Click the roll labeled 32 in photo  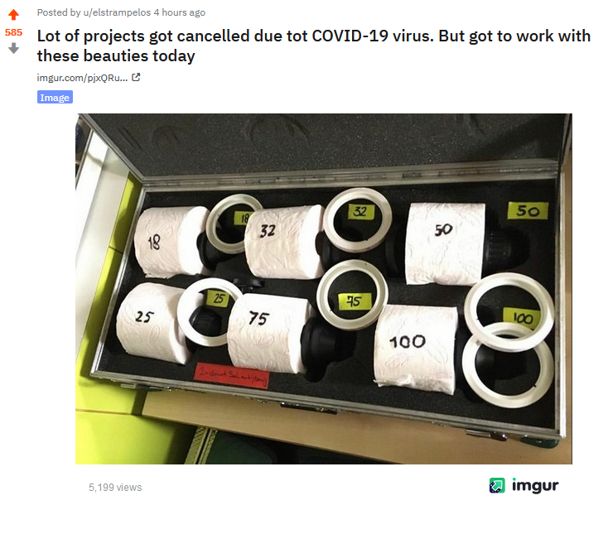pyautogui.click(x=284, y=243)
